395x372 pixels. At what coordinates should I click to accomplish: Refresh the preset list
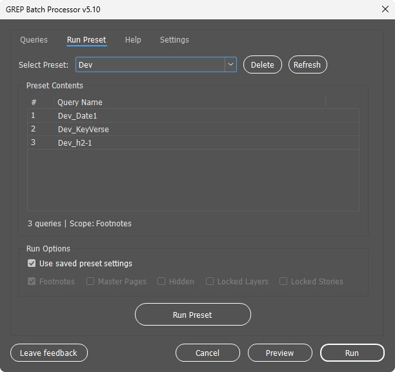308,64
